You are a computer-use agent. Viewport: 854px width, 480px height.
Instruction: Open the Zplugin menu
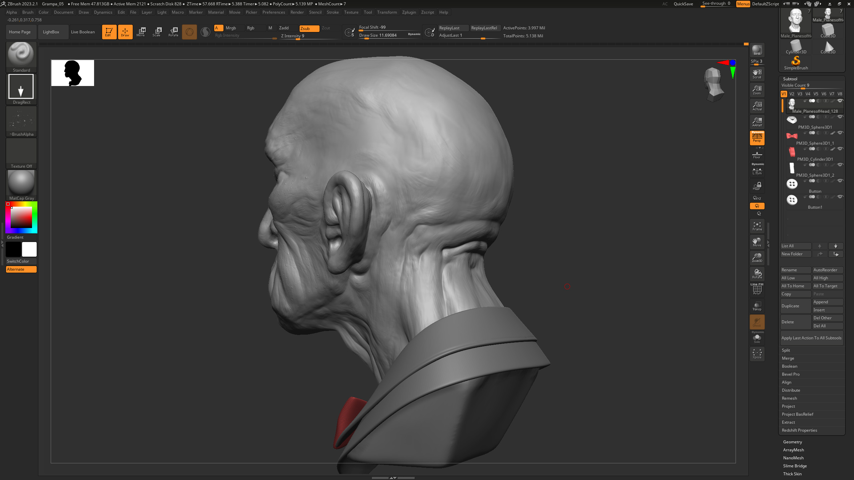click(x=409, y=12)
